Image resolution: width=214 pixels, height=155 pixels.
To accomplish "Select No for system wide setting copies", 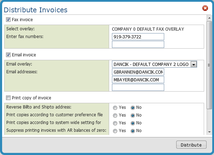I will coord(133,123).
